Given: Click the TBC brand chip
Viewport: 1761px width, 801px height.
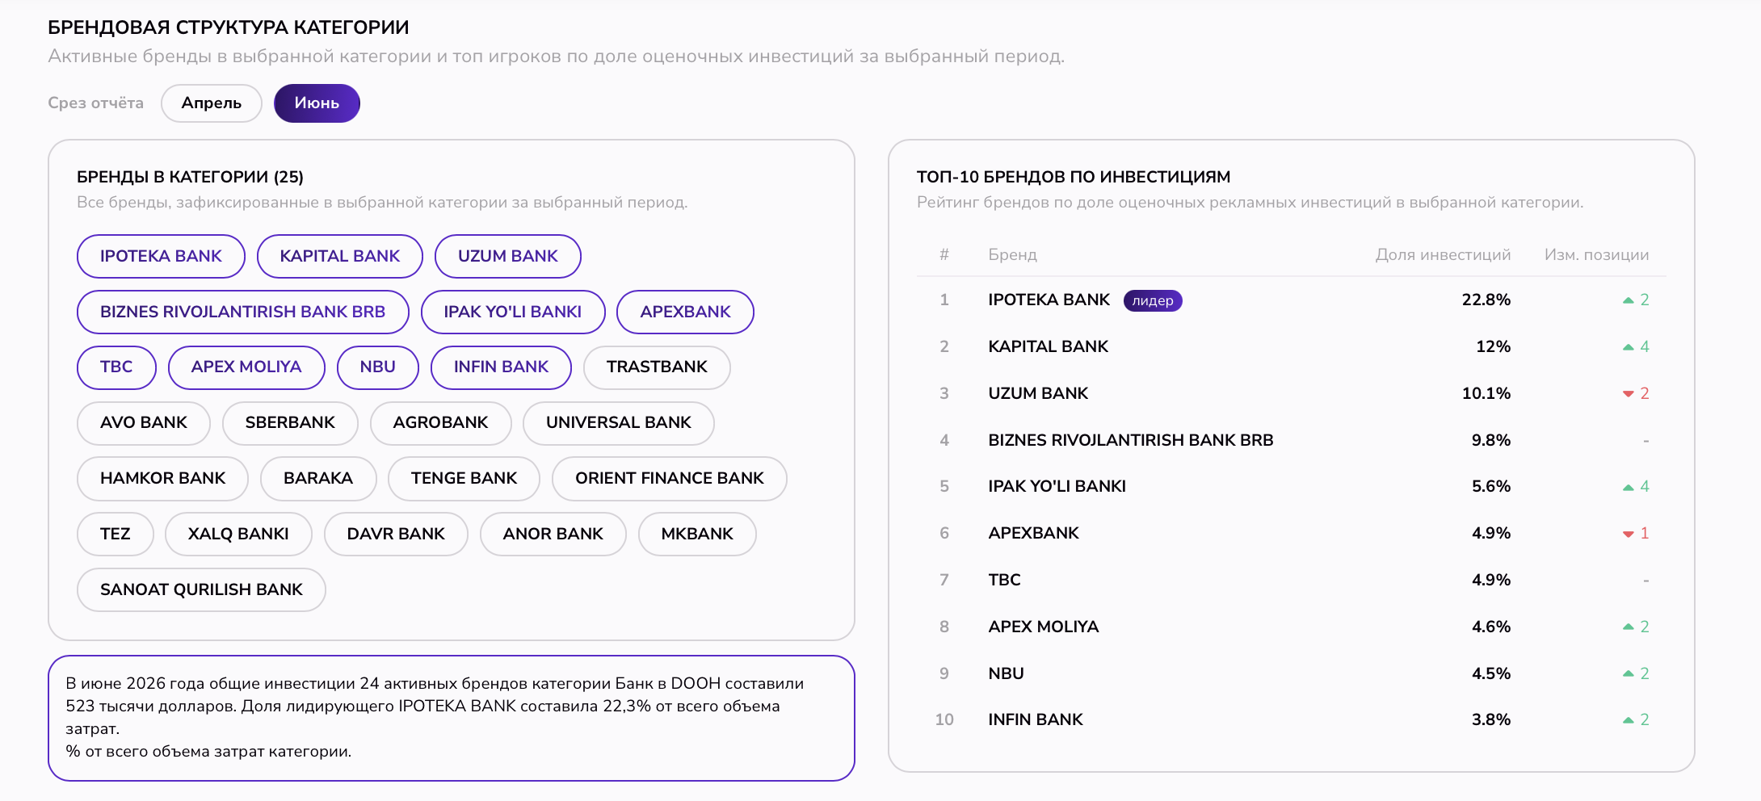Looking at the screenshot, I should pyautogui.click(x=116, y=367).
